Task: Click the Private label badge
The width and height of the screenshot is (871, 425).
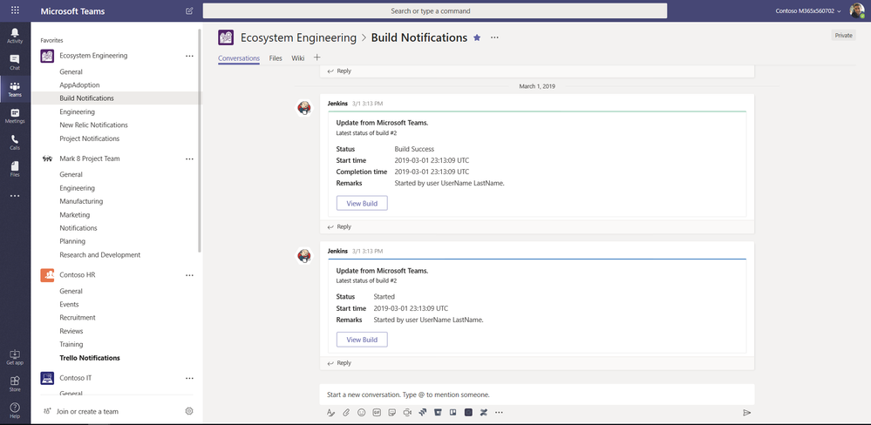Action: pyautogui.click(x=843, y=36)
